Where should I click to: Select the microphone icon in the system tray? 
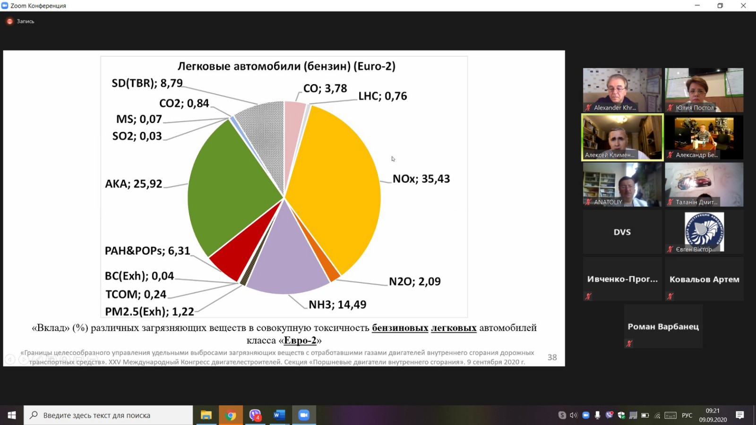597,416
